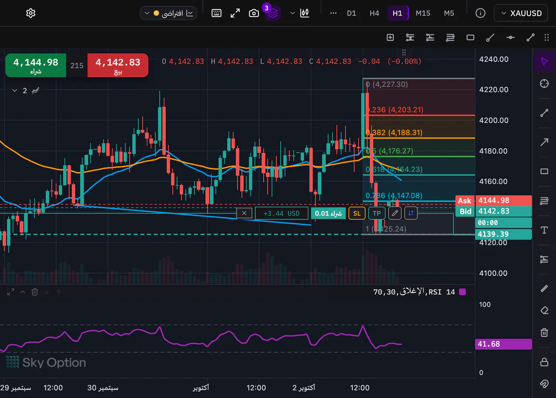
Task: Delete RSI indicator with trash icon
Action: point(35,292)
